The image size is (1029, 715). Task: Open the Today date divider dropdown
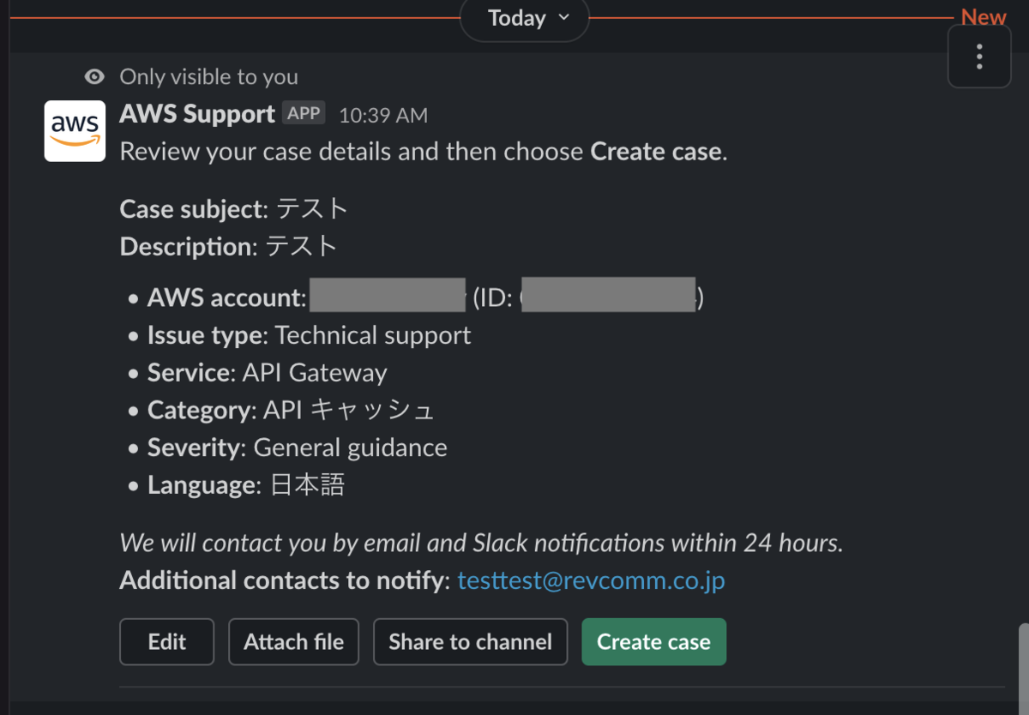pos(525,18)
